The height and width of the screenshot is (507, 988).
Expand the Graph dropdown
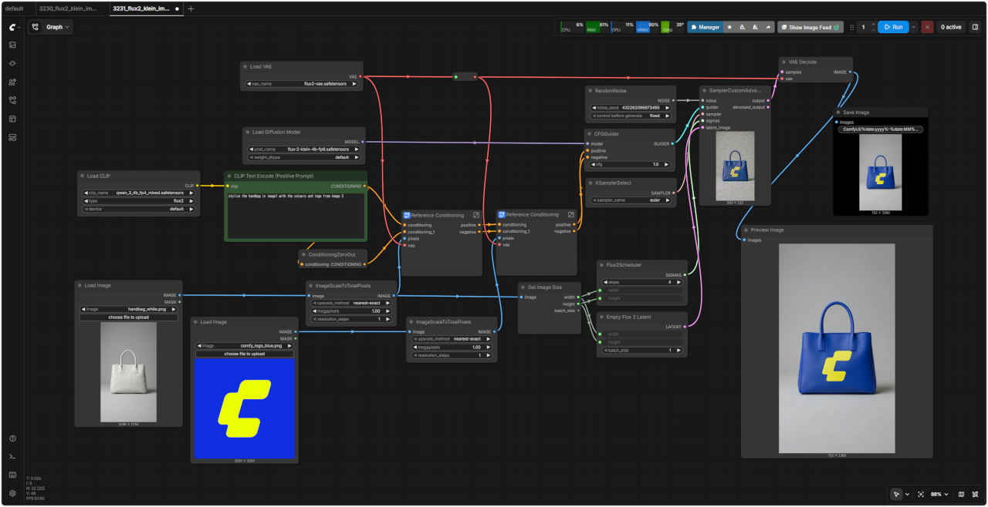[51, 27]
